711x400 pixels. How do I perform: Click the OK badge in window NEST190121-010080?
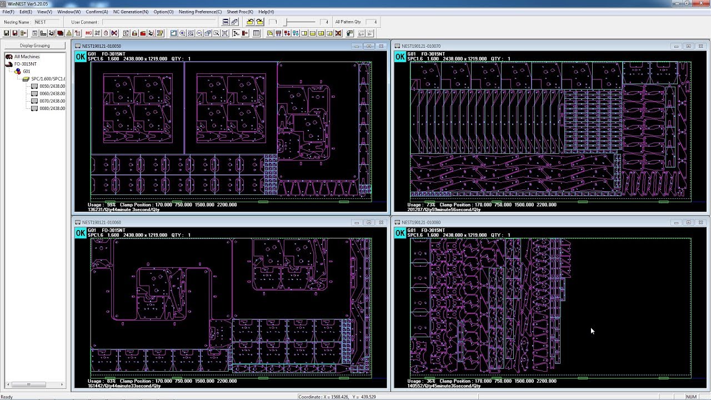tap(400, 233)
